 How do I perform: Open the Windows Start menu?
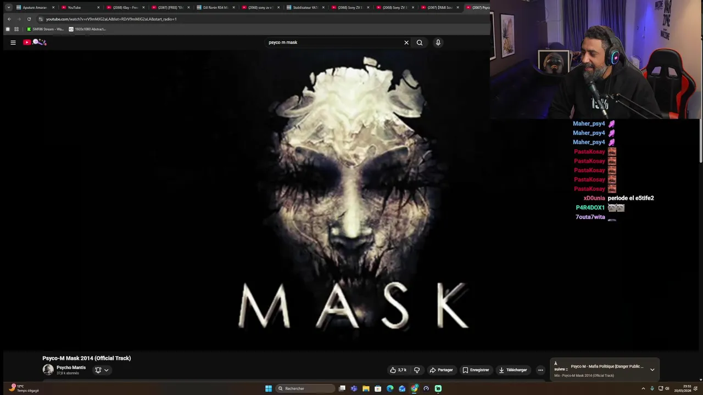(269, 388)
